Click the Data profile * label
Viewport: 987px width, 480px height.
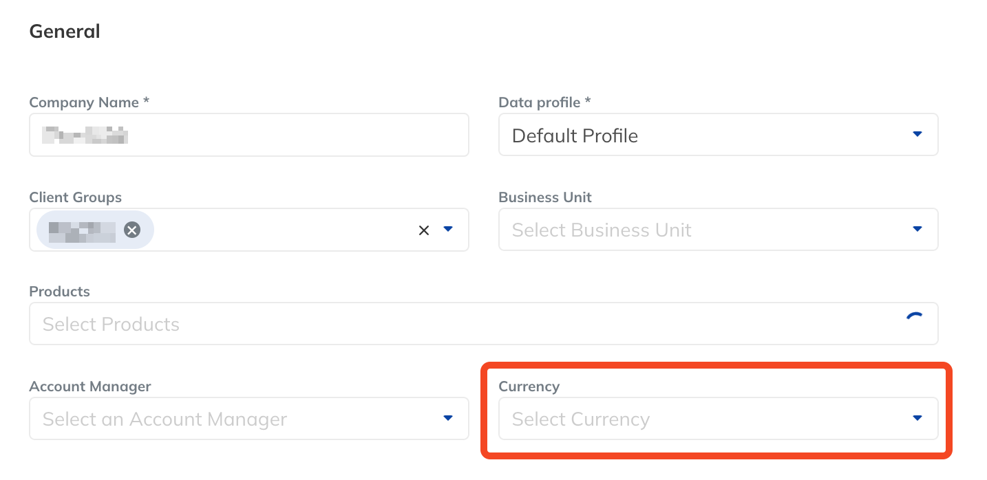[545, 102]
